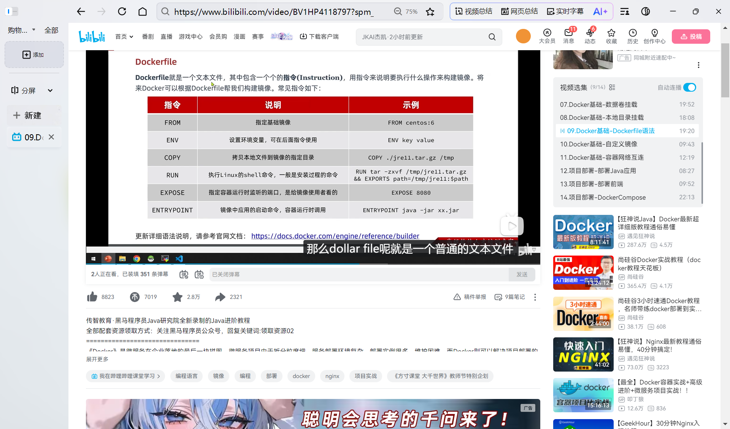
Task: Click the star favorite icon
Action: coord(177,297)
